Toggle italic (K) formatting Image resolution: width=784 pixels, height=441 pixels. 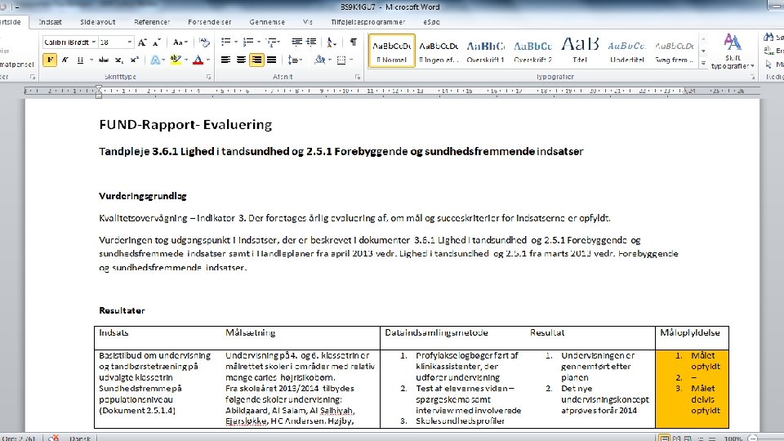(65, 60)
